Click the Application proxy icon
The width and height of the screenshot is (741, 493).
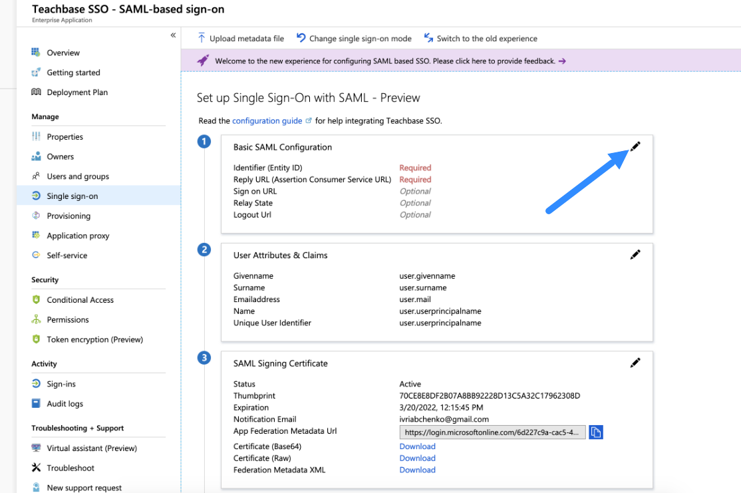pyautogui.click(x=36, y=235)
